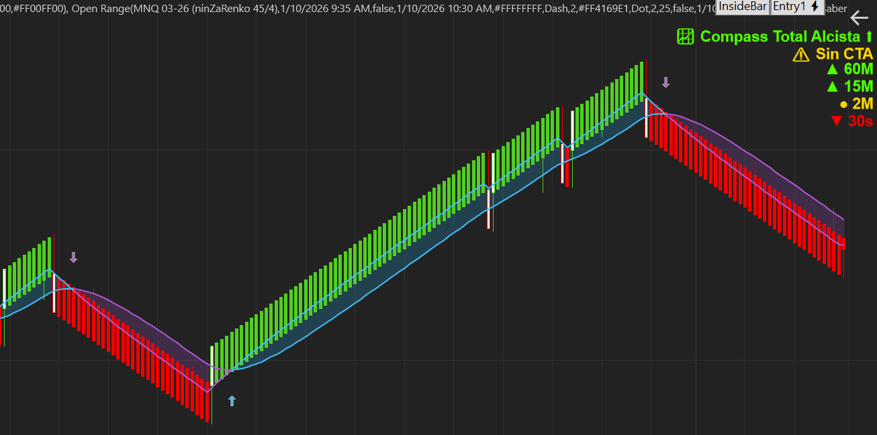Click the blue up arrow signal below the trough
The image size is (877, 435).
coord(232,401)
